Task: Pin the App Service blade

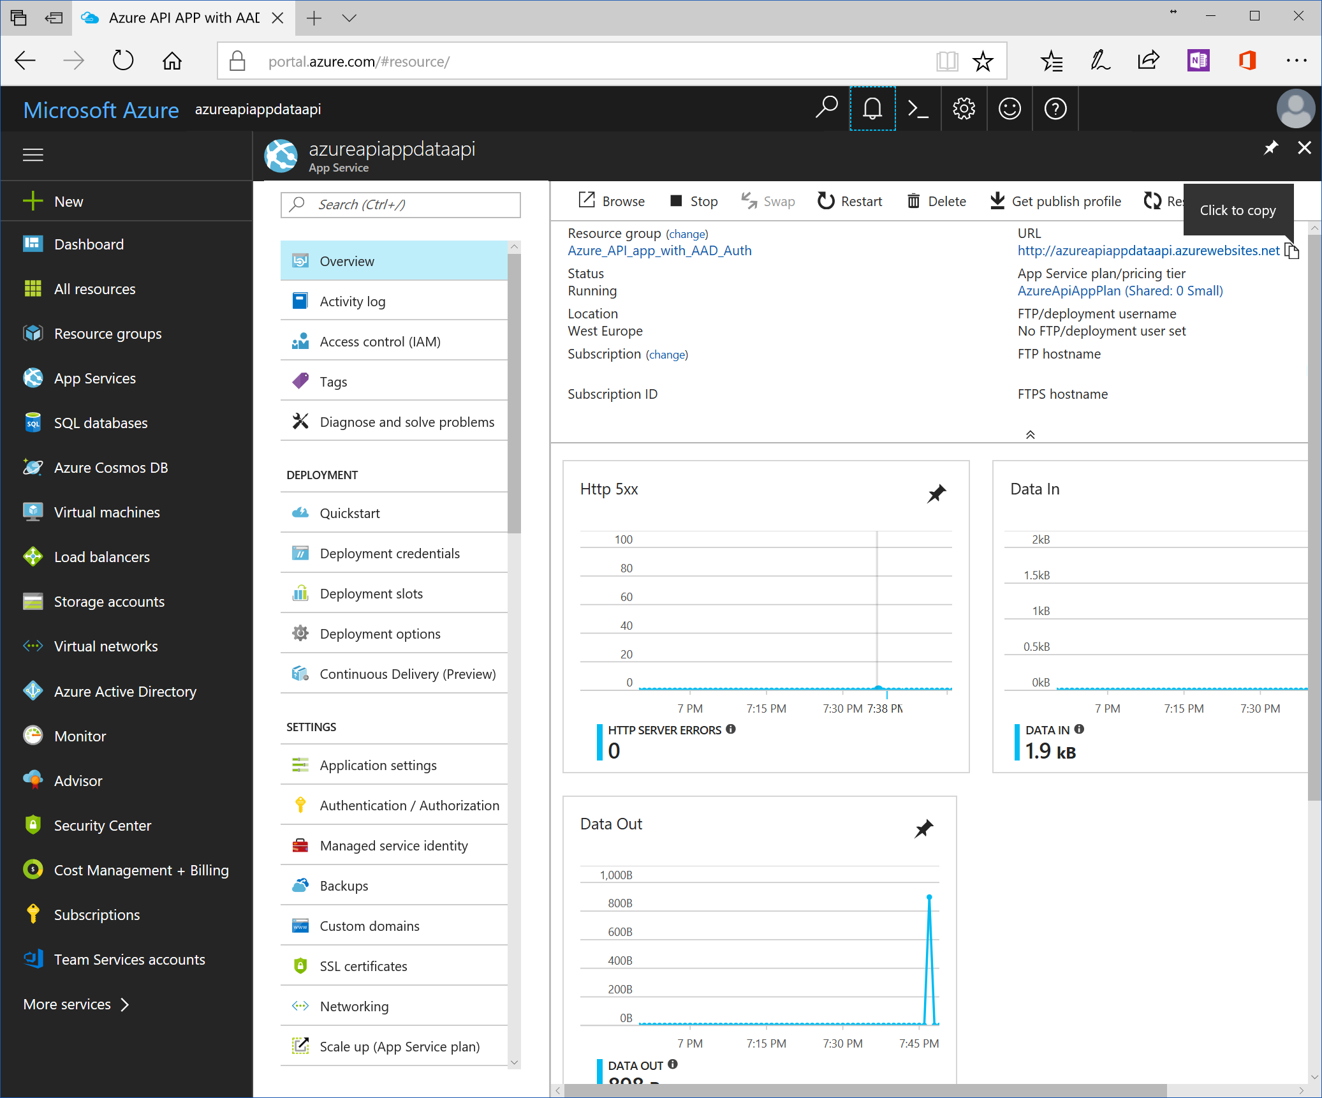Action: tap(1271, 148)
